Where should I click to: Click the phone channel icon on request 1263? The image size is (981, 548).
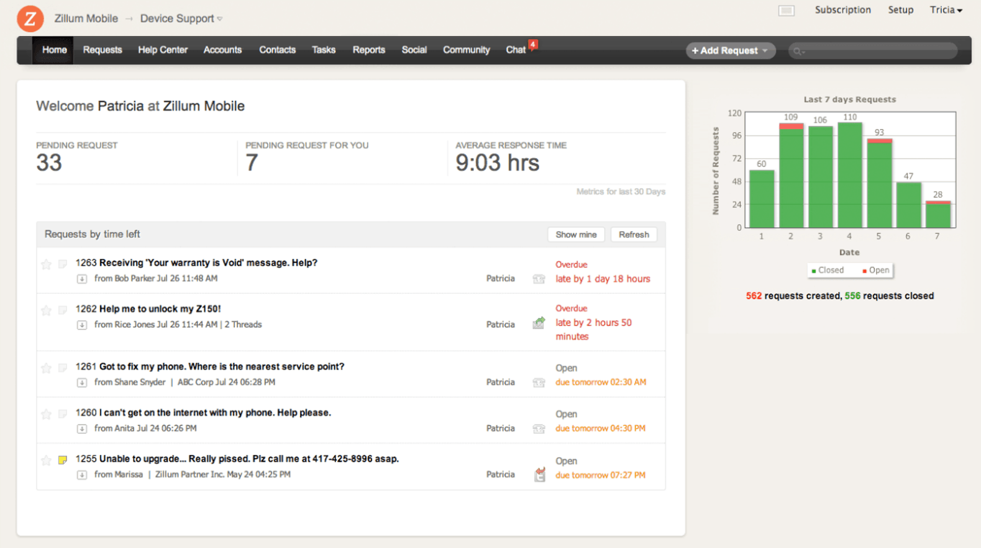tap(539, 279)
